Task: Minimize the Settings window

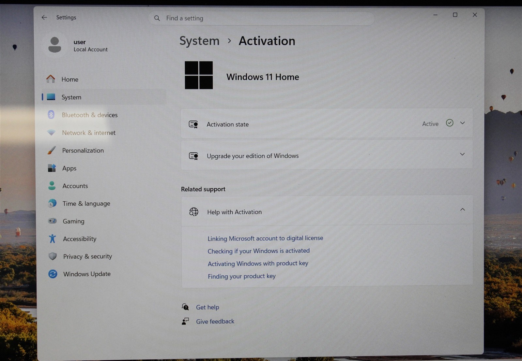Action: pos(435,15)
